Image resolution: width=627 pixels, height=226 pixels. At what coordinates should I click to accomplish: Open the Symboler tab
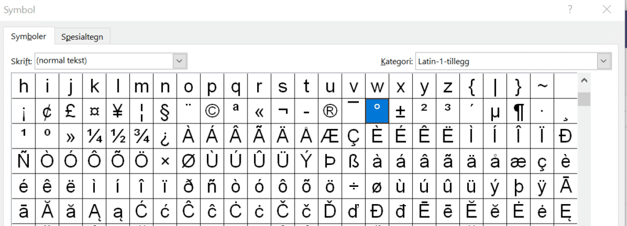pos(28,36)
